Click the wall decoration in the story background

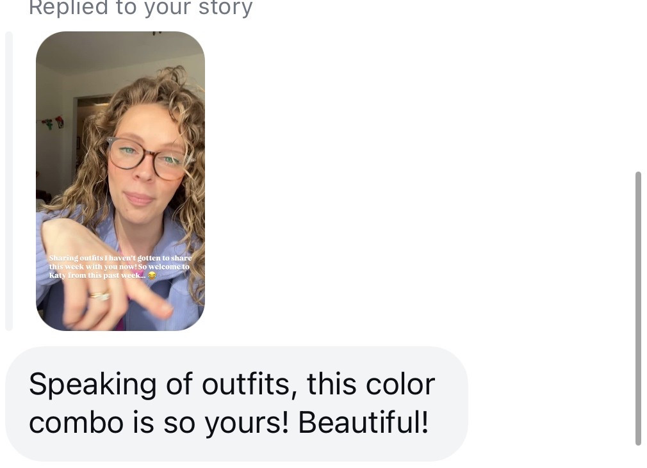tap(53, 122)
